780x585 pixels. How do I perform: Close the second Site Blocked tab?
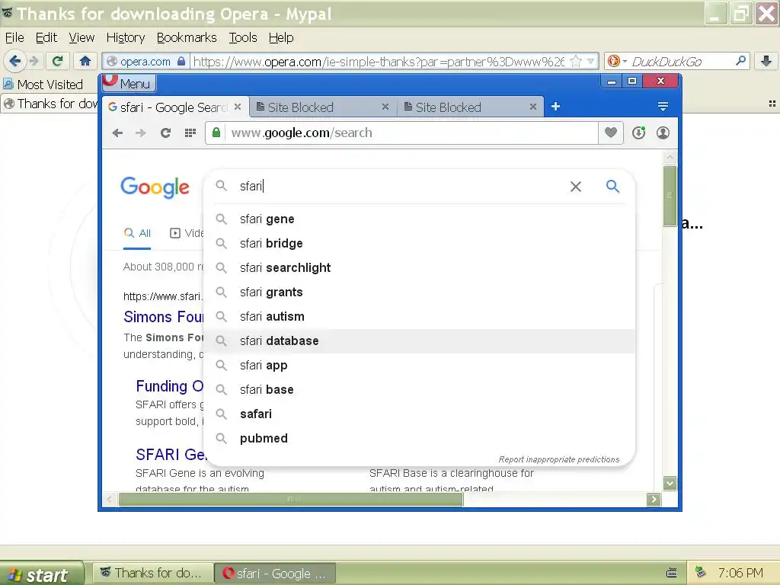532,107
